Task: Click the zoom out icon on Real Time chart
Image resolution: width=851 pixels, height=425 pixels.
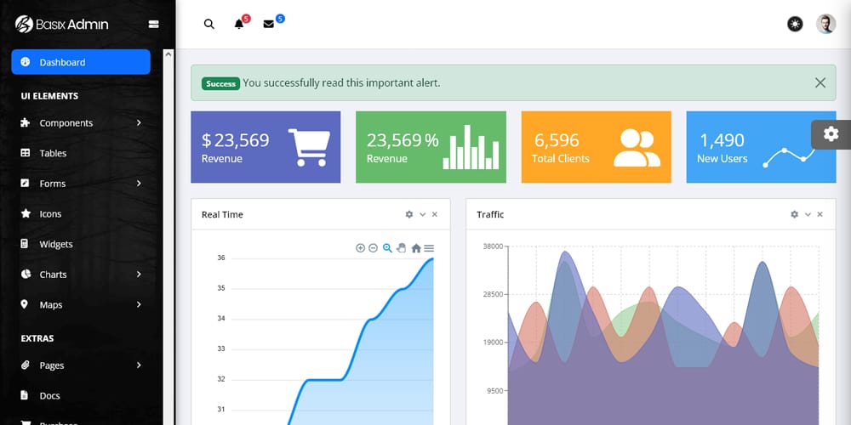Action: coord(373,248)
